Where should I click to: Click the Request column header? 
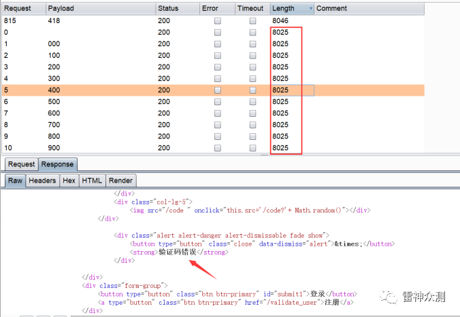click(17, 9)
